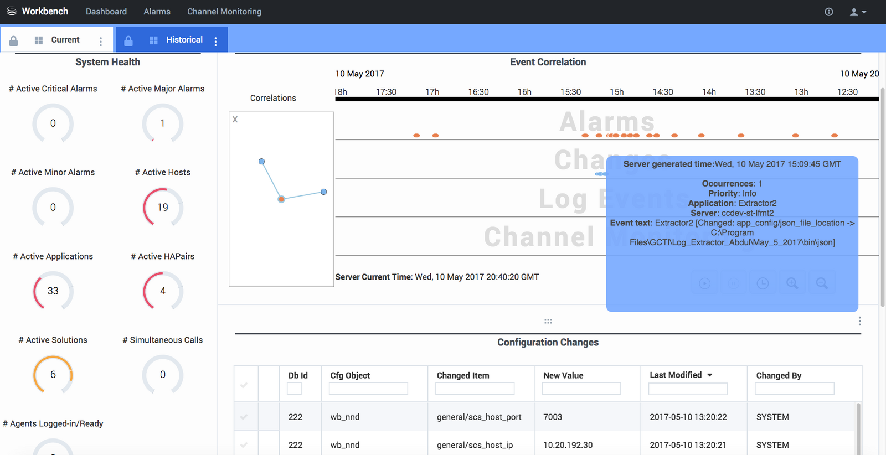
Task: Click the zoom out magnifier on timeline
Action: click(822, 283)
